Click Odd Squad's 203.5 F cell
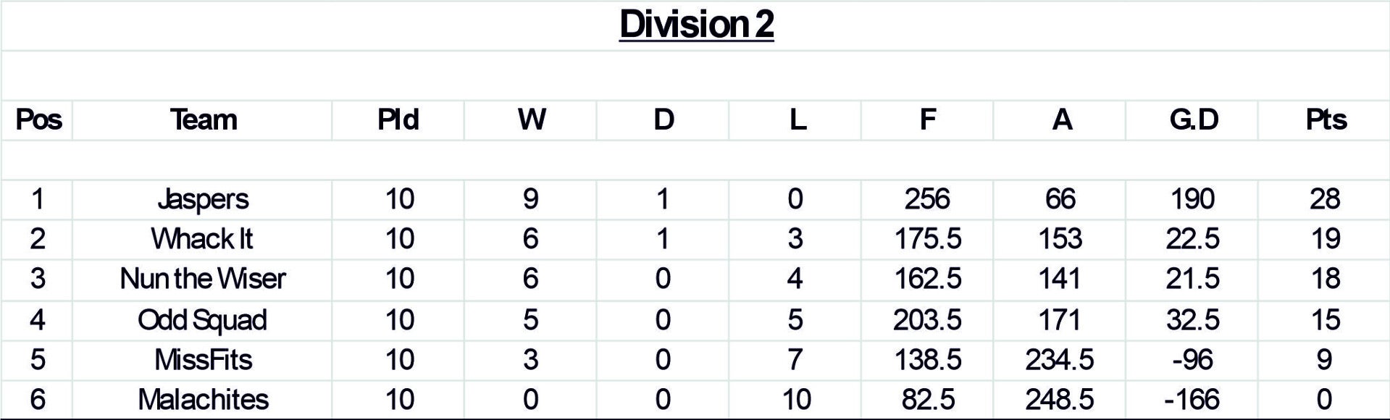Screen dimensions: 1390x420 [927, 319]
